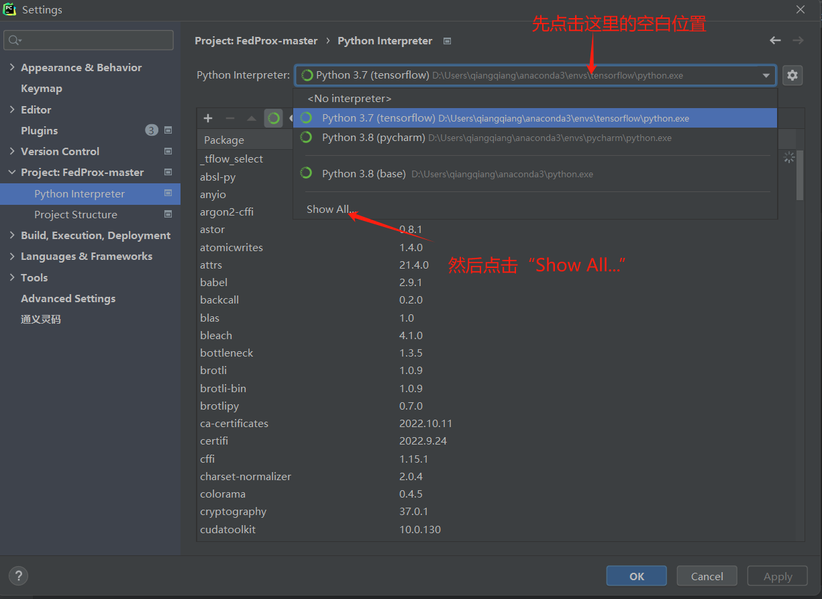This screenshot has width=822, height=599.
Task: Click the project-level icon beside Plugins
Action: (168, 130)
